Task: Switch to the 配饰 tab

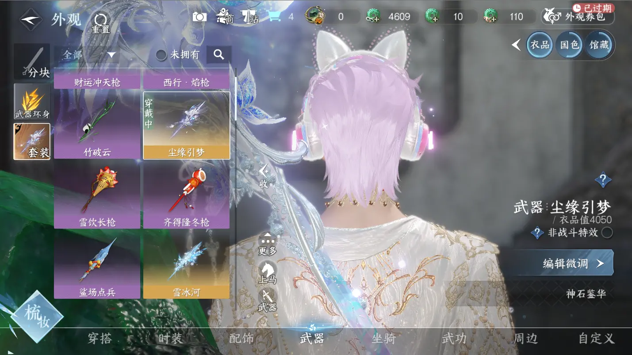Action: pos(241,339)
